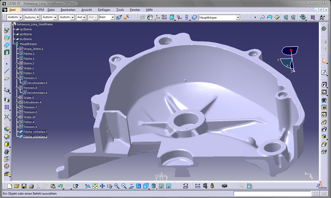The height and width of the screenshot is (198, 331).
Task: Click the command input field at bottom right
Action: (x=272, y=194)
